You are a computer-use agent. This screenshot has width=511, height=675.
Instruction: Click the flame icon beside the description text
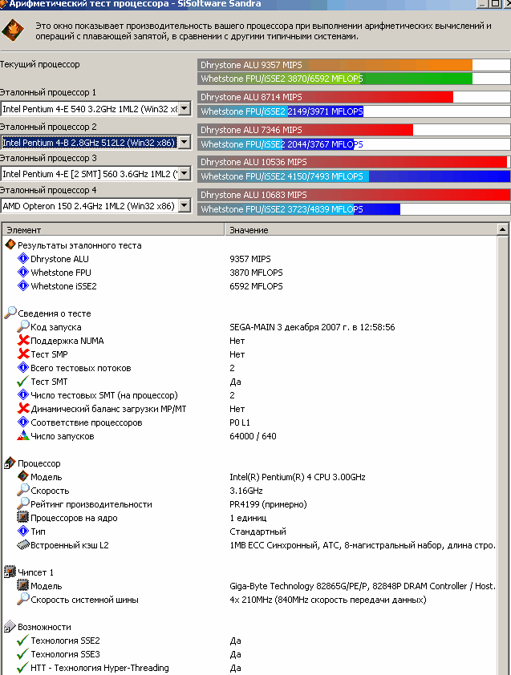tap(13, 30)
